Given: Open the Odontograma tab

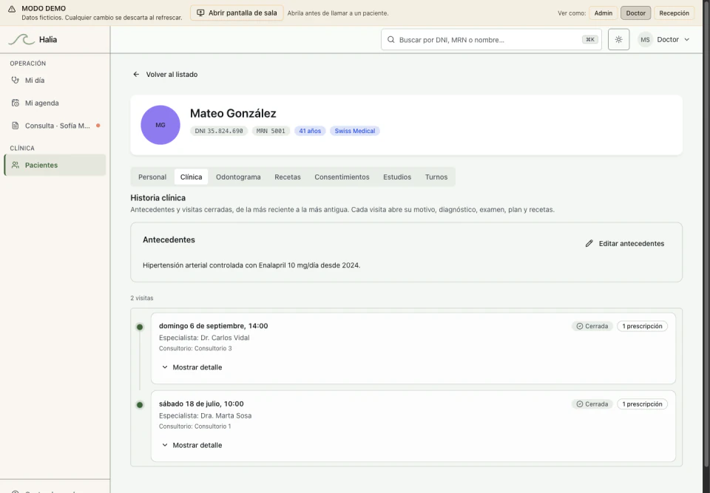Looking at the screenshot, I should 238,177.
